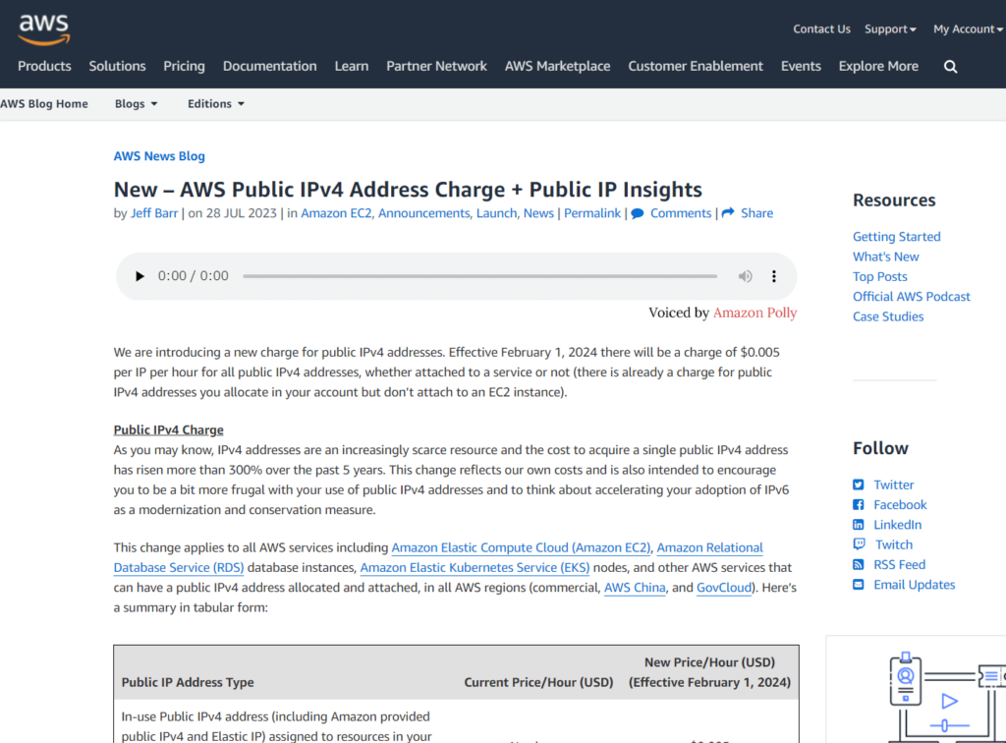The image size is (1006, 743).
Task: Open the Support dropdown menu
Action: [889, 29]
